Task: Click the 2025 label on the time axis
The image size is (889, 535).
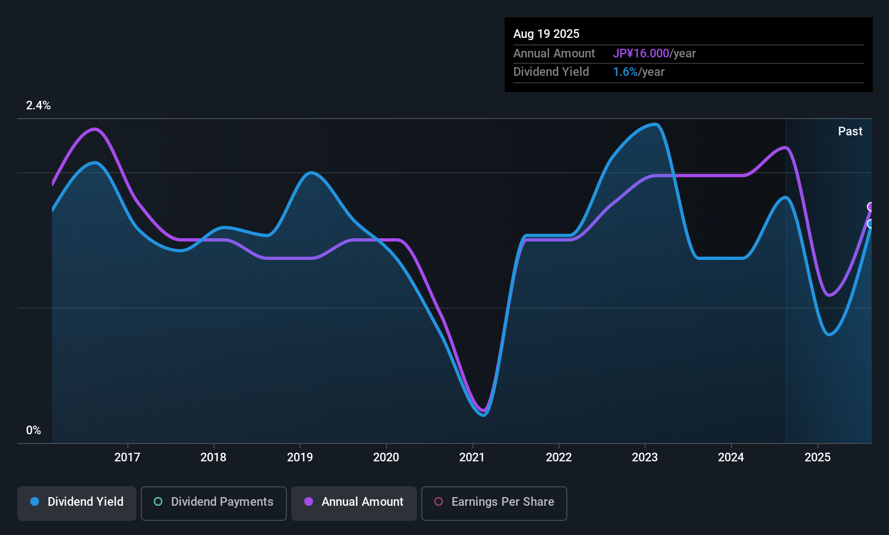Action: point(818,457)
